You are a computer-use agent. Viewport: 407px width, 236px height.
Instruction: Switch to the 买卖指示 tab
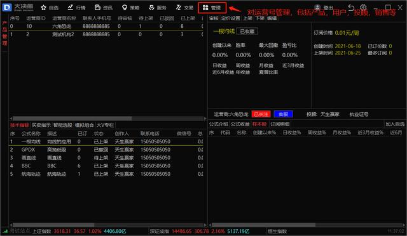pos(41,125)
